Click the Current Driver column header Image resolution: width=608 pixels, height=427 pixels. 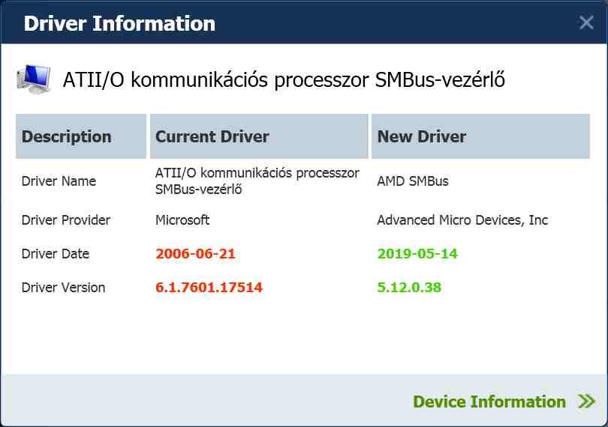point(212,136)
